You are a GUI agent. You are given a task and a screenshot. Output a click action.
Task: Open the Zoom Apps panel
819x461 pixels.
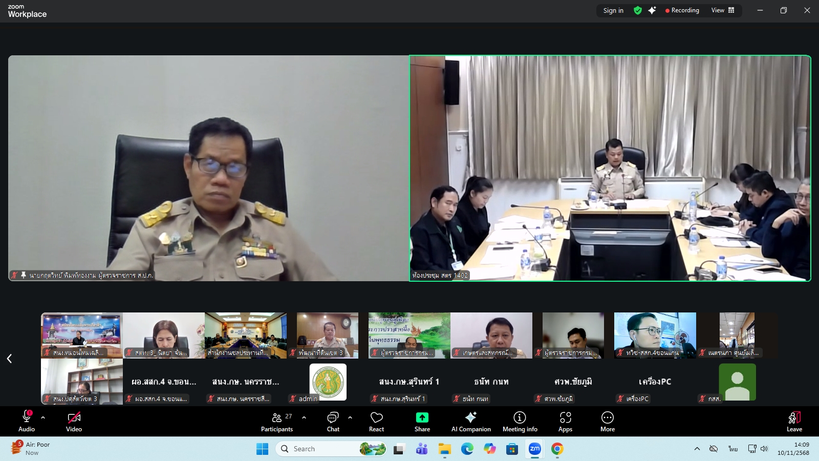[x=565, y=421]
